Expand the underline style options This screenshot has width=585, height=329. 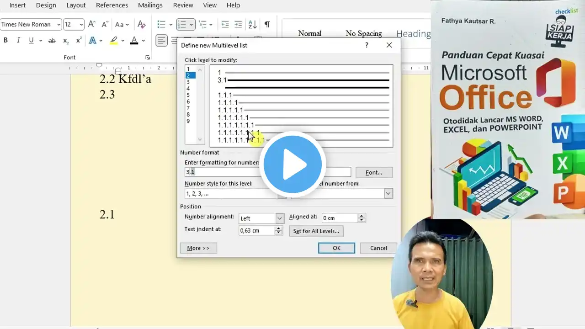tap(41, 40)
